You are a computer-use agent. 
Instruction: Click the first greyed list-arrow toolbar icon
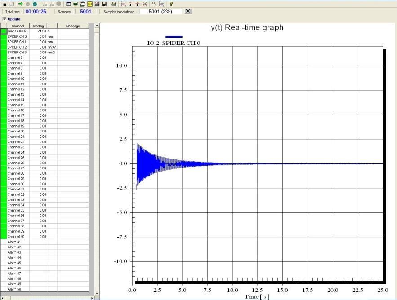click(45, 4)
